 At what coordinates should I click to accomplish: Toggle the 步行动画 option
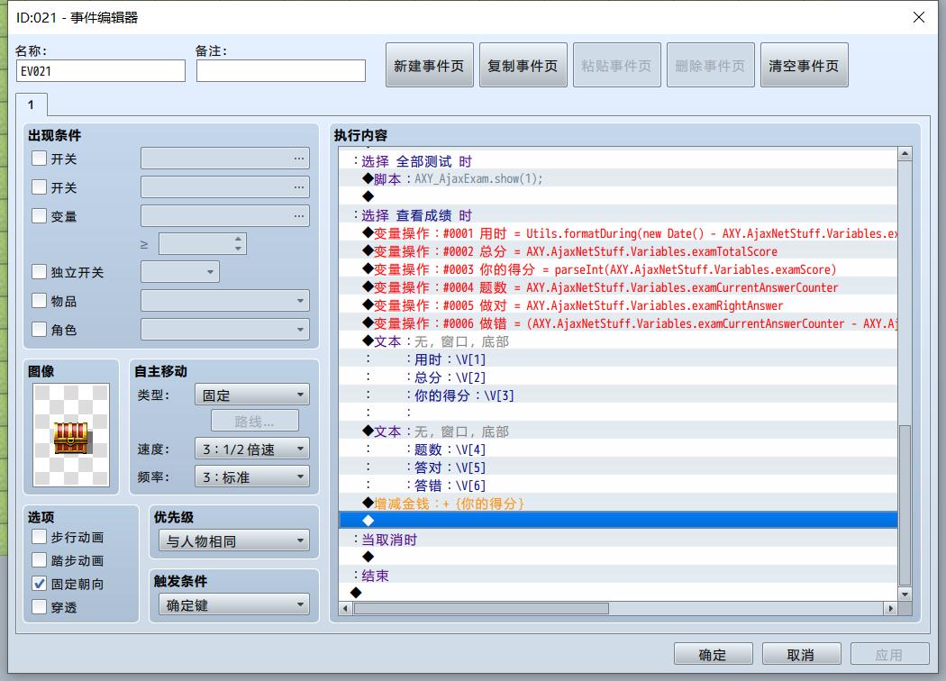point(40,537)
